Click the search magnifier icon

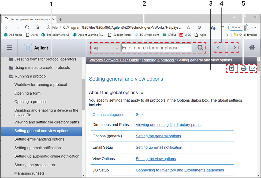tap(200, 48)
